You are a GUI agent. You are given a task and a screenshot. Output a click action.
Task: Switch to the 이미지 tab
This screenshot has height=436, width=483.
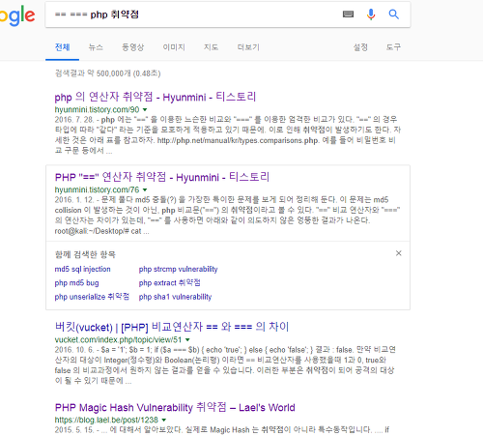click(x=174, y=47)
